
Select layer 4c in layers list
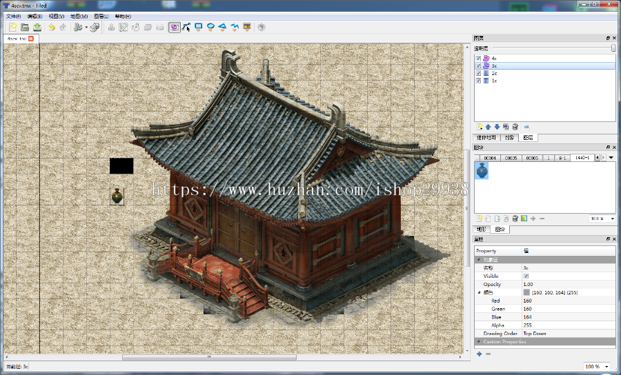(545, 58)
